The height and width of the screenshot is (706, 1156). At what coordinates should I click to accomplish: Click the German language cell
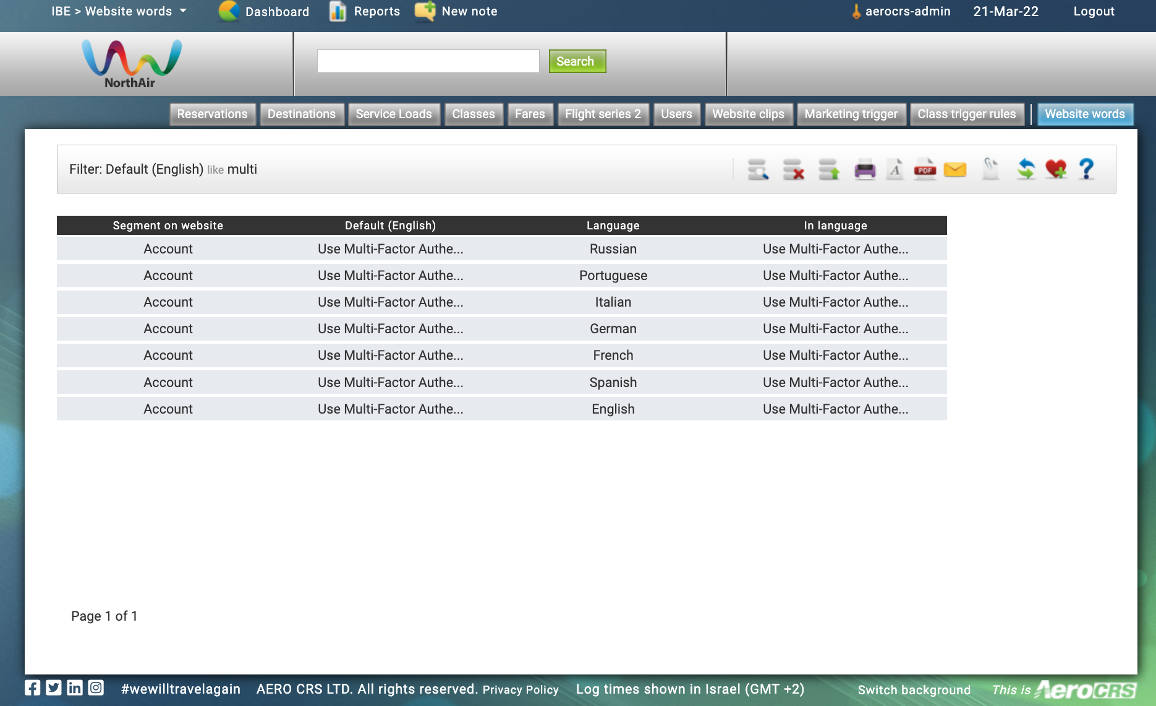[613, 329]
